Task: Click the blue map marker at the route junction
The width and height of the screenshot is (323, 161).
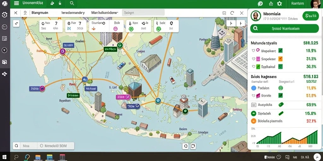Action: point(85,79)
